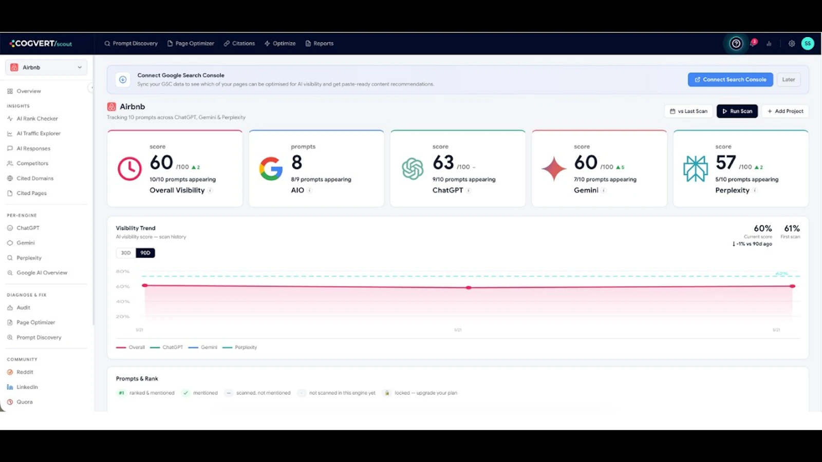822x462 pixels.
Task: Open the Airbnb project dropdown
Action: point(46,67)
